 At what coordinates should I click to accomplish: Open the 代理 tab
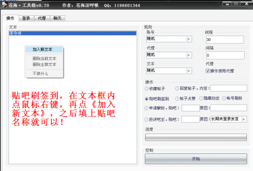(x=42, y=18)
